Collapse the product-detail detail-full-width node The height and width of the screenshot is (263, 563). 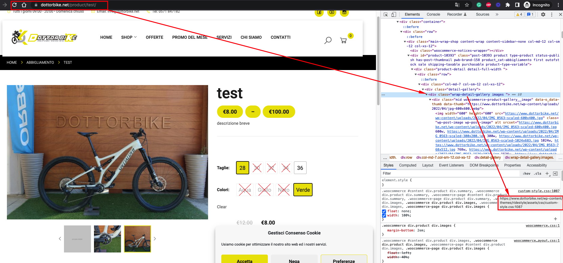tap(412, 69)
